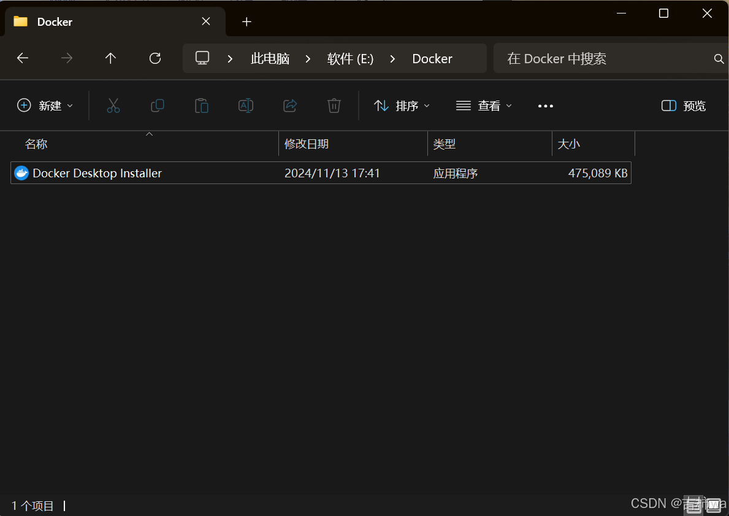Viewport: 729px width, 516px height.
Task: Navigate up one folder level
Action: tap(110, 58)
